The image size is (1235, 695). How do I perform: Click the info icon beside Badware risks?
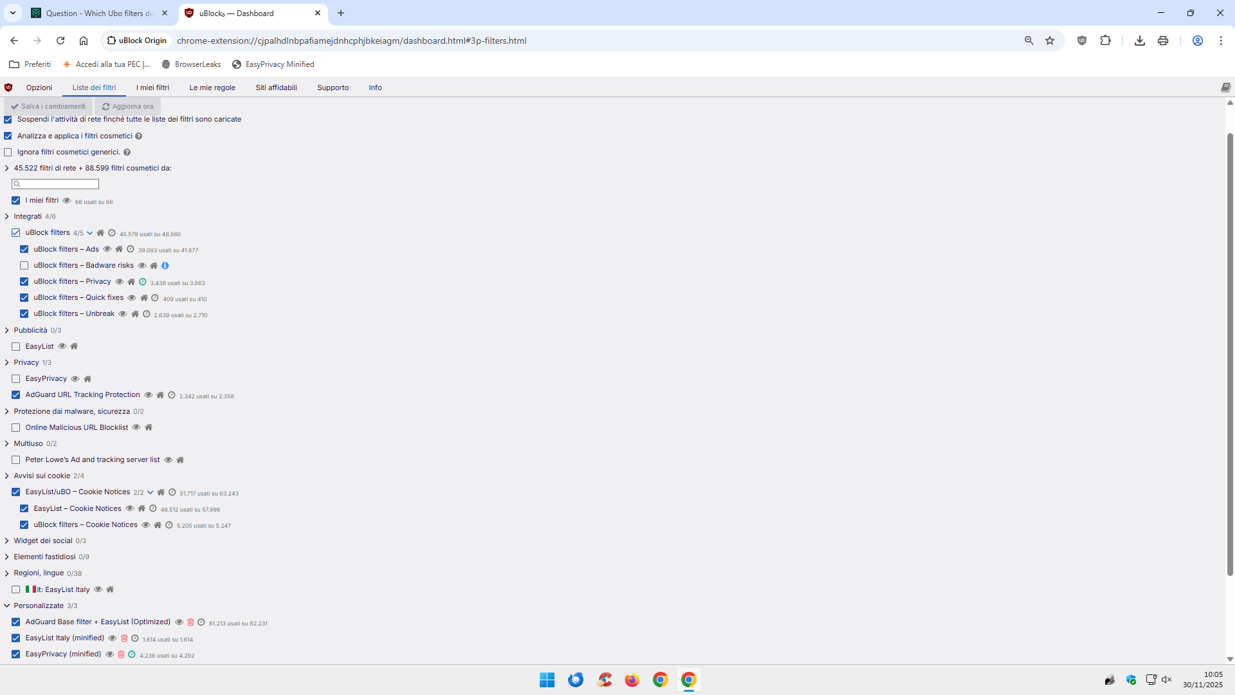(x=165, y=265)
